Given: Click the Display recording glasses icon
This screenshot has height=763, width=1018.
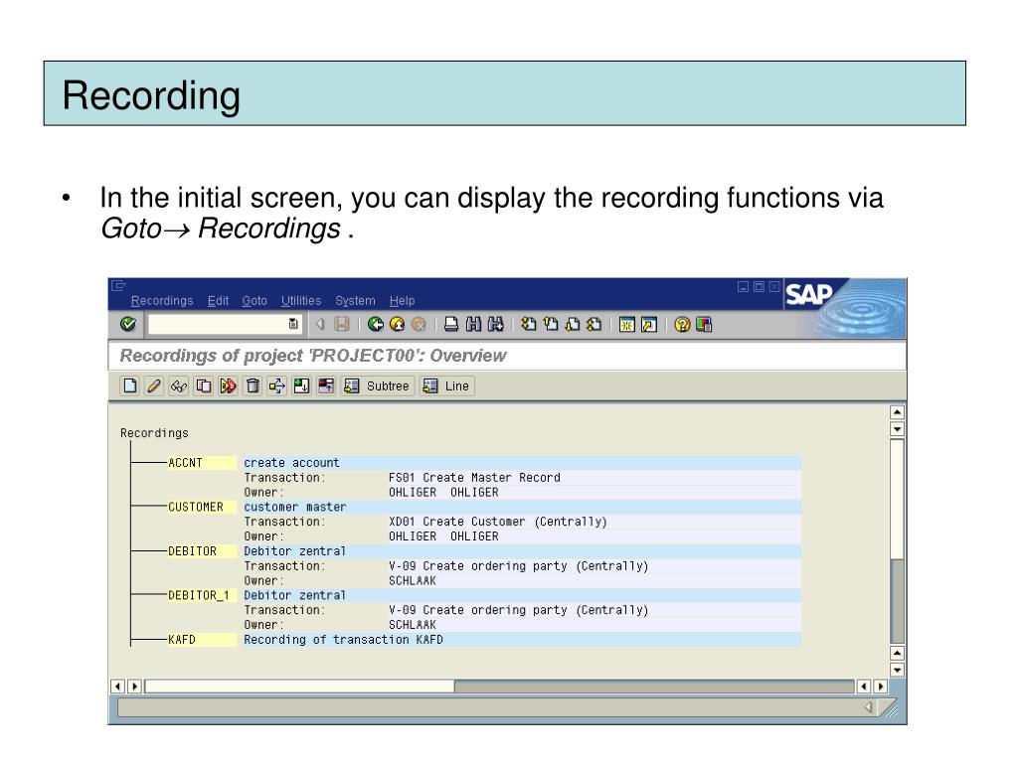Looking at the screenshot, I should [x=175, y=385].
